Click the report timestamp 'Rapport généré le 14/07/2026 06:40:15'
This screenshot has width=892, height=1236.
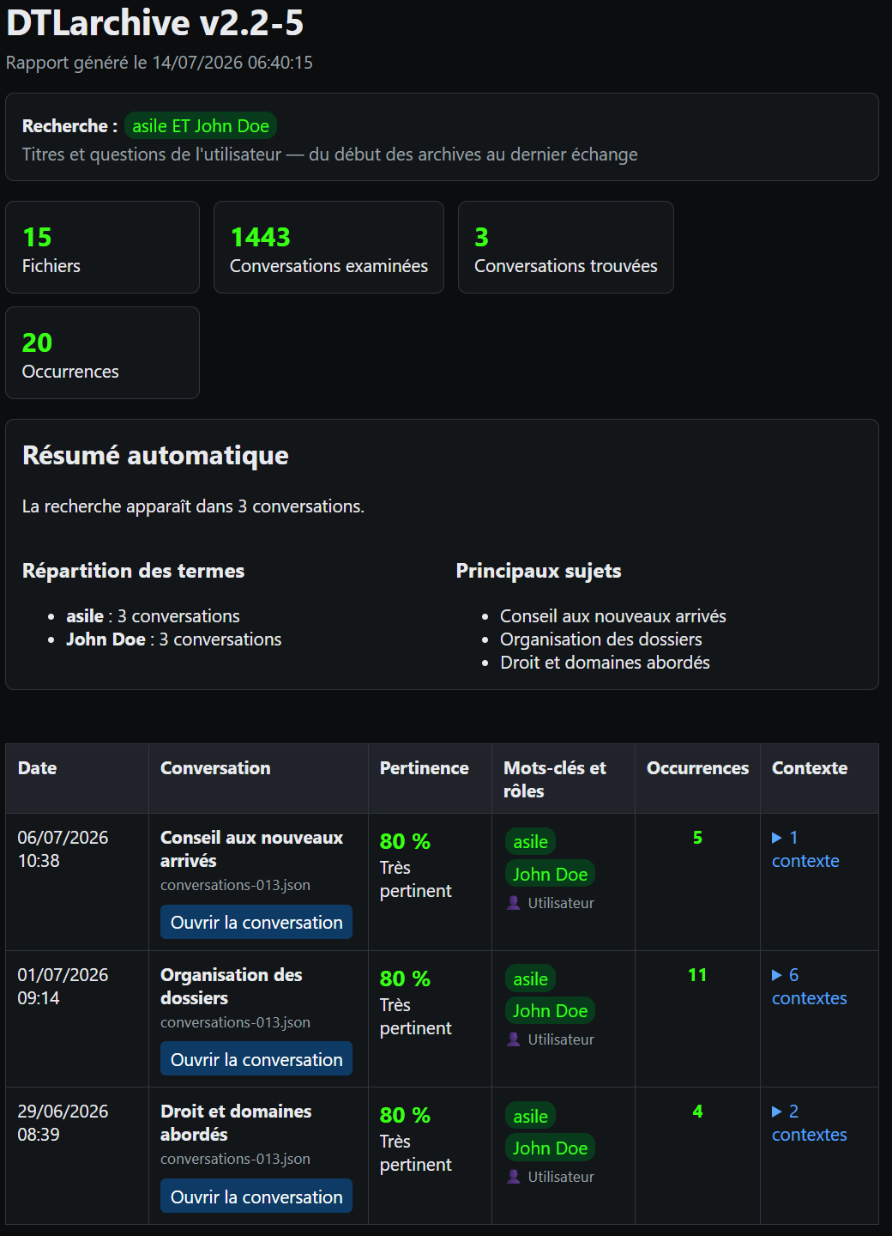tap(160, 63)
